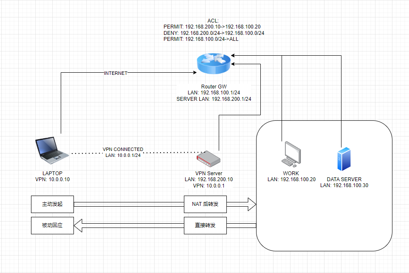Click the INTERNET connection label

tap(116, 73)
